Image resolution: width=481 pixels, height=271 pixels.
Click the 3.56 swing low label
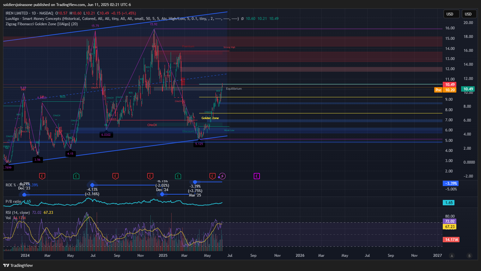[x=37, y=160]
